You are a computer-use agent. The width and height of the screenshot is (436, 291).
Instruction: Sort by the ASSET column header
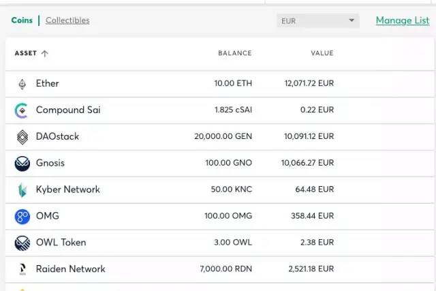pos(26,53)
